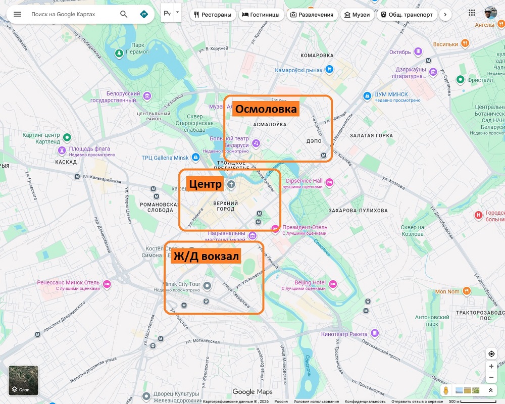Select the Гостиницы category chip
This screenshot has width=505, height=404.
tap(261, 15)
